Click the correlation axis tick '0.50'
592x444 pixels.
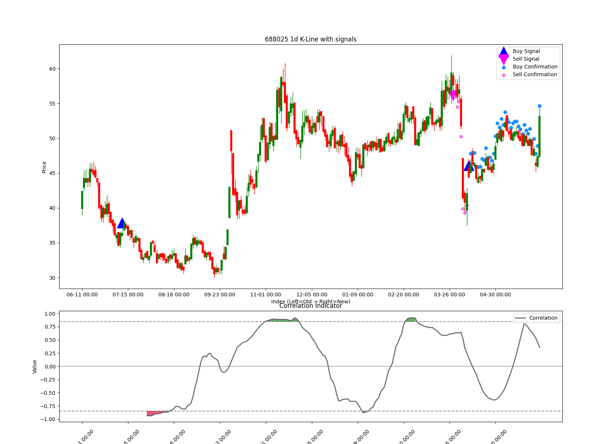click(50, 340)
